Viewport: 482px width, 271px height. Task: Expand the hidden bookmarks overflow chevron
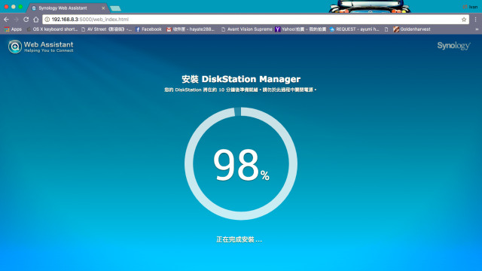477,29
